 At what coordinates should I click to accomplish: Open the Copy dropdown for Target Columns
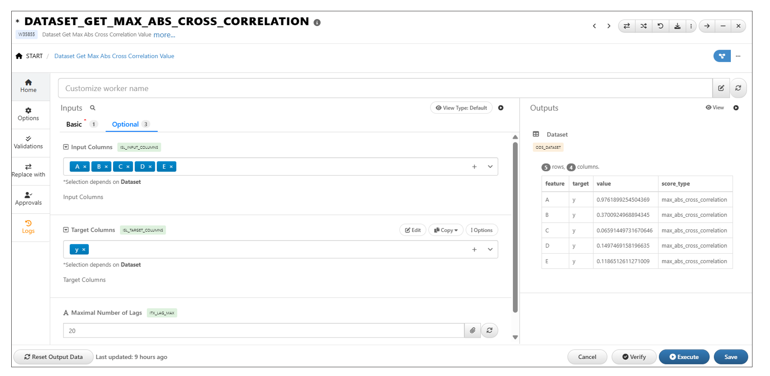pos(446,230)
